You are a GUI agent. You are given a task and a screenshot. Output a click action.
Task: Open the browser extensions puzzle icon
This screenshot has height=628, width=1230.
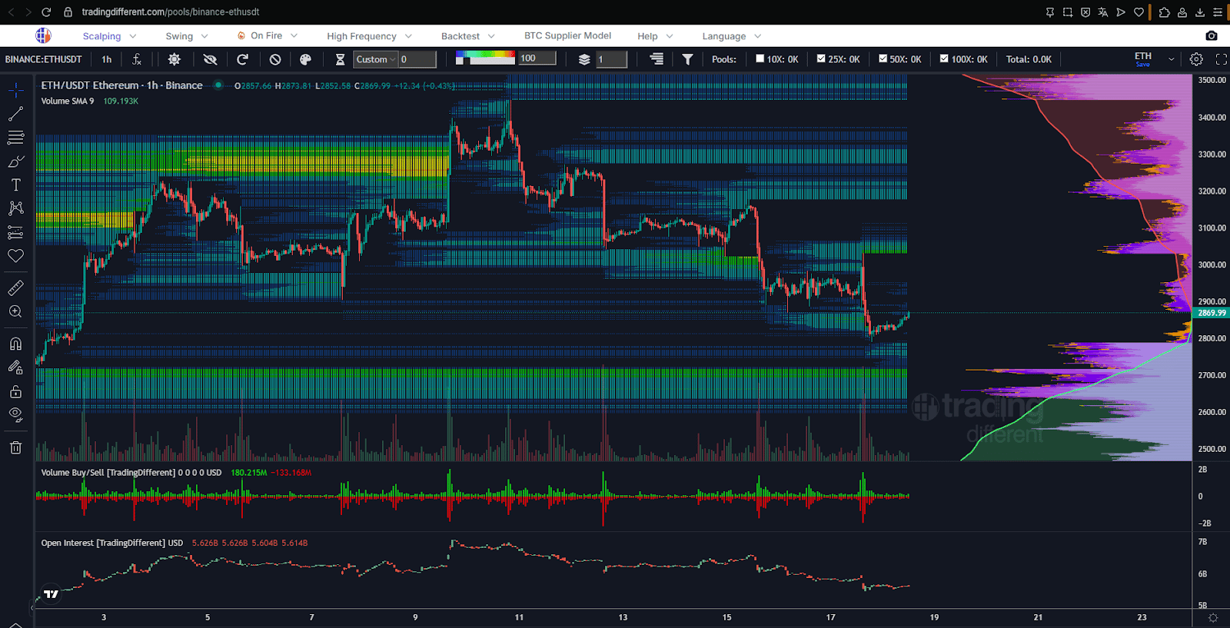[1164, 12]
